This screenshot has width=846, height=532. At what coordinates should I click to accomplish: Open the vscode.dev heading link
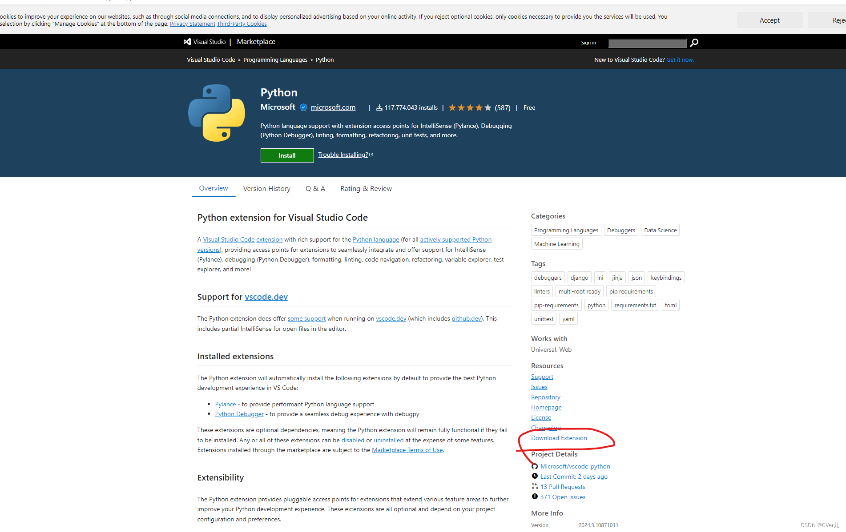pyautogui.click(x=266, y=297)
